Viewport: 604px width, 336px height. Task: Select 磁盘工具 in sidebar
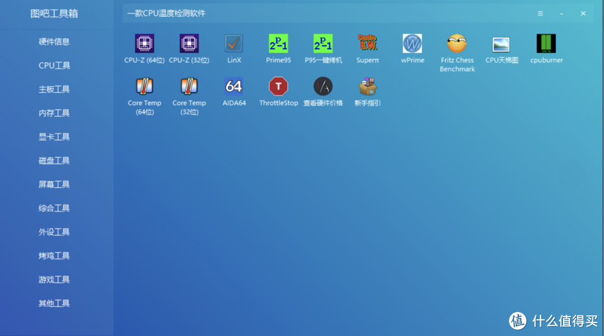54,160
